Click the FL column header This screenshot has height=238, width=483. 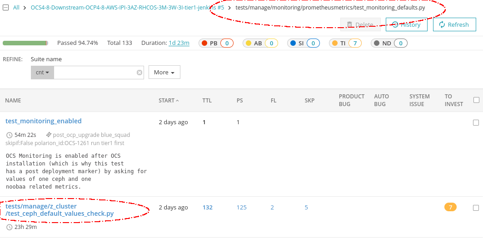click(x=273, y=101)
